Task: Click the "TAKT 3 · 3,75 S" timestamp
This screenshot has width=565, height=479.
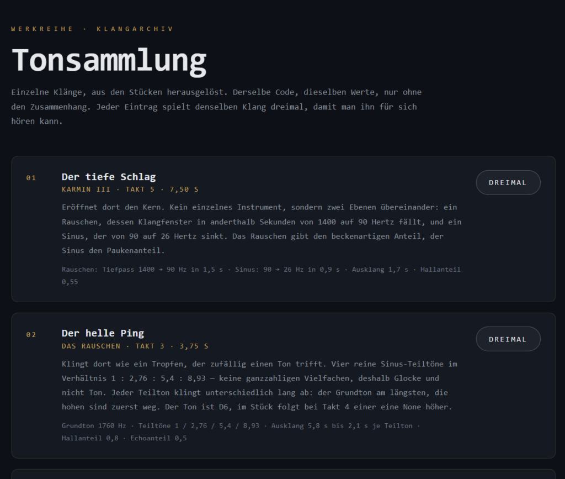Action: point(172,346)
